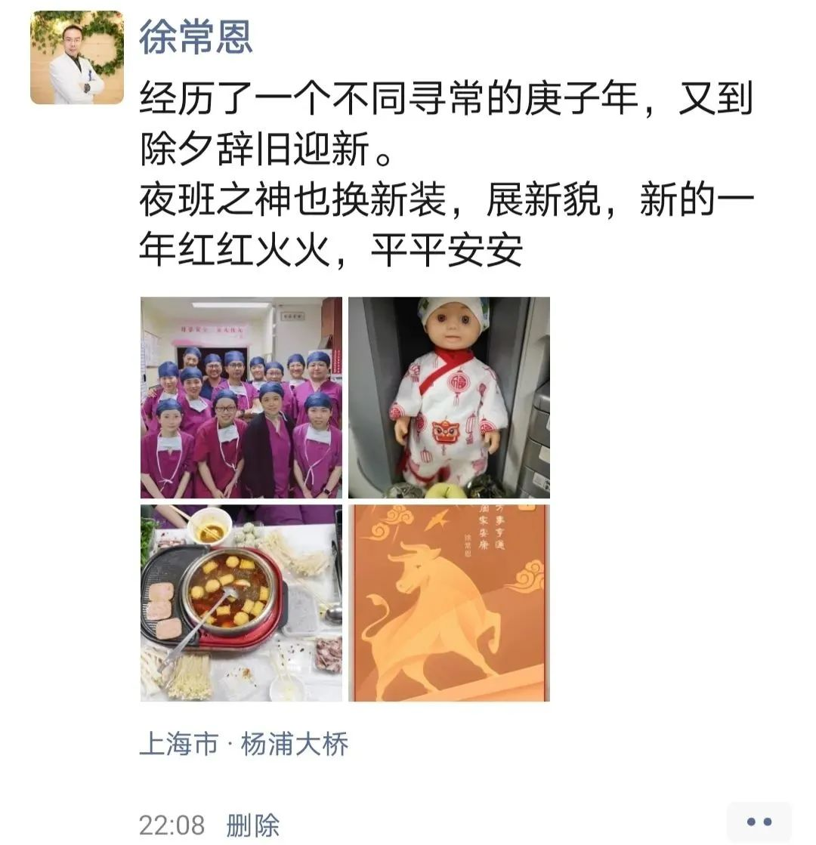Tap the text line 夜班之神也换新装
The height and width of the screenshot is (845, 816).
[x=293, y=199]
